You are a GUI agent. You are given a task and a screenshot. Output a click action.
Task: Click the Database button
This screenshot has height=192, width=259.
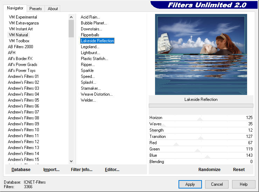[x=21, y=170]
